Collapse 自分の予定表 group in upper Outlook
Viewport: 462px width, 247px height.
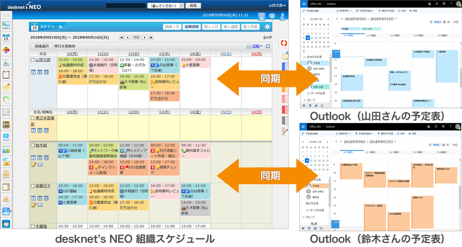pos(304,57)
